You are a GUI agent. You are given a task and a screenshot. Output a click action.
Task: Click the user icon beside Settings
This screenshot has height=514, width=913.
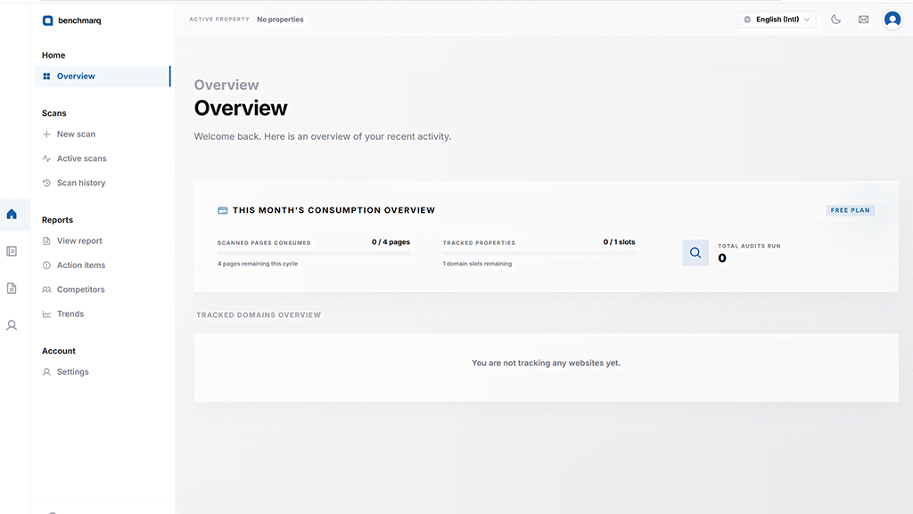coord(46,371)
